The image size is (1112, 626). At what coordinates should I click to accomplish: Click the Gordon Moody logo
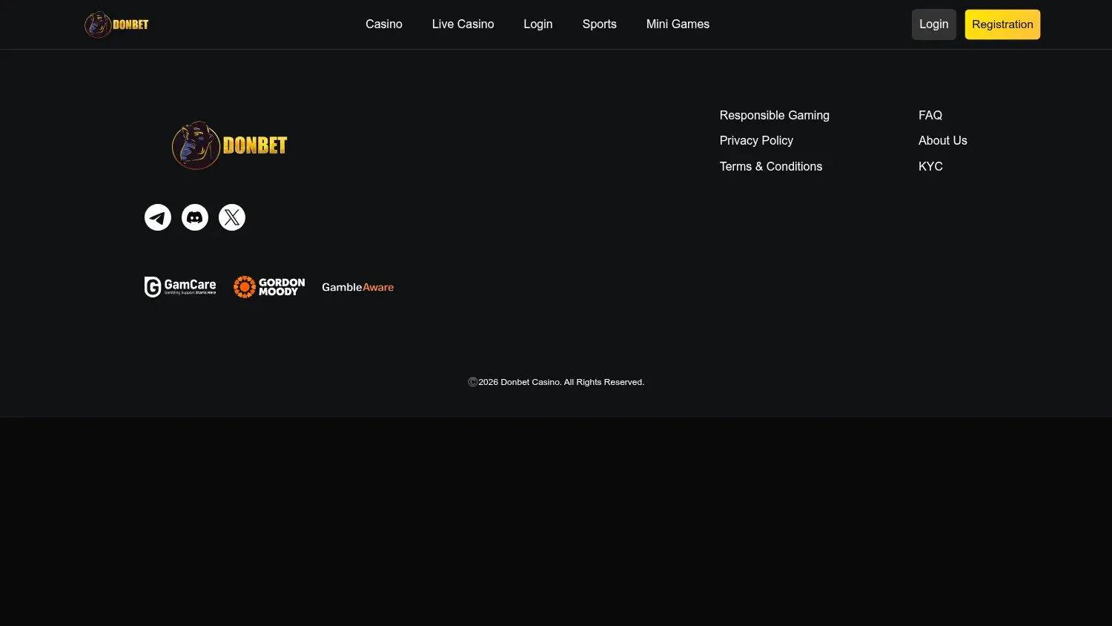[x=269, y=287]
